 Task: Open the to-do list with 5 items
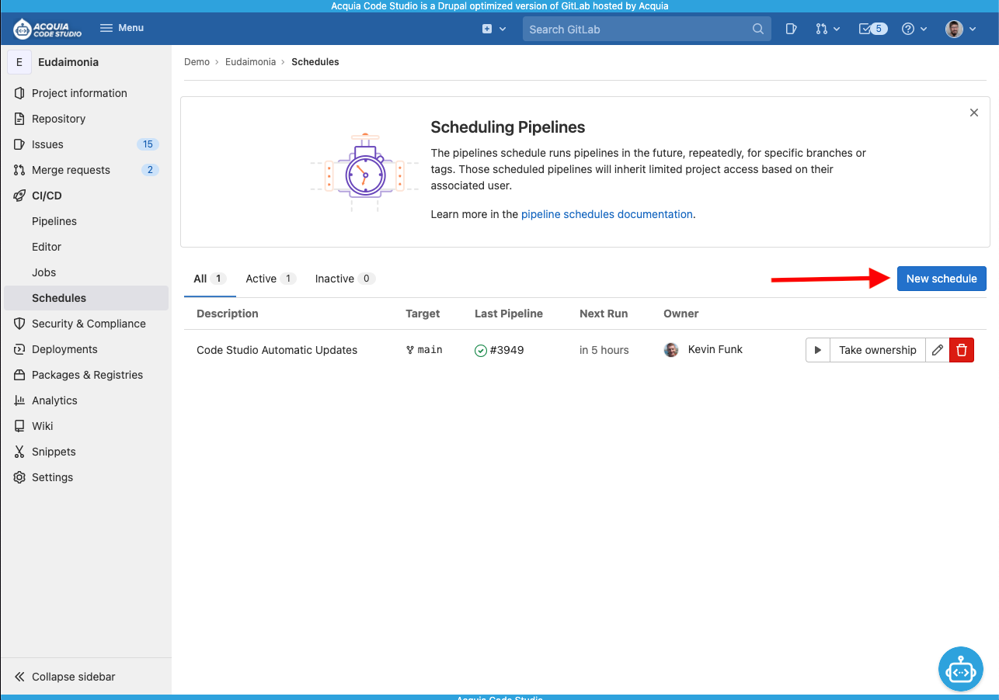click(x=873, y=29)
